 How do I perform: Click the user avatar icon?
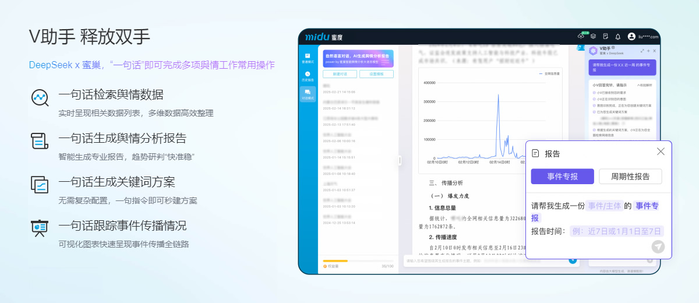pyautogui.click(x=631, y=36)
